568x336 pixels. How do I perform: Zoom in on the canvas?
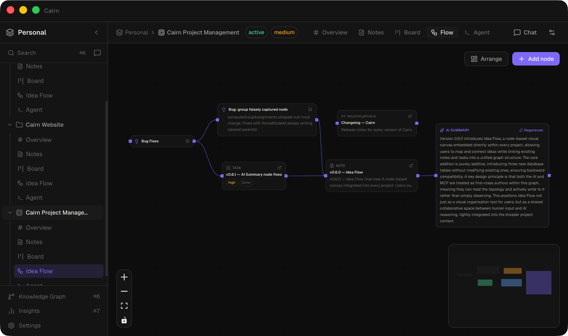(124, 277)
